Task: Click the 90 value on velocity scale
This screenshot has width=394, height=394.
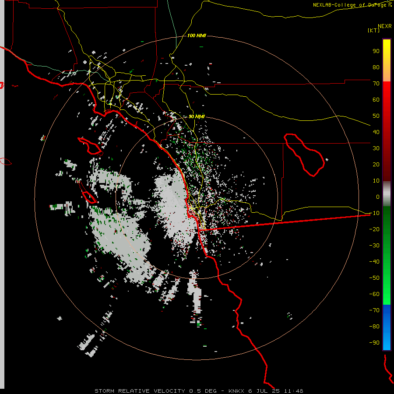Action: pyautogui.click(x=376, y=51)
